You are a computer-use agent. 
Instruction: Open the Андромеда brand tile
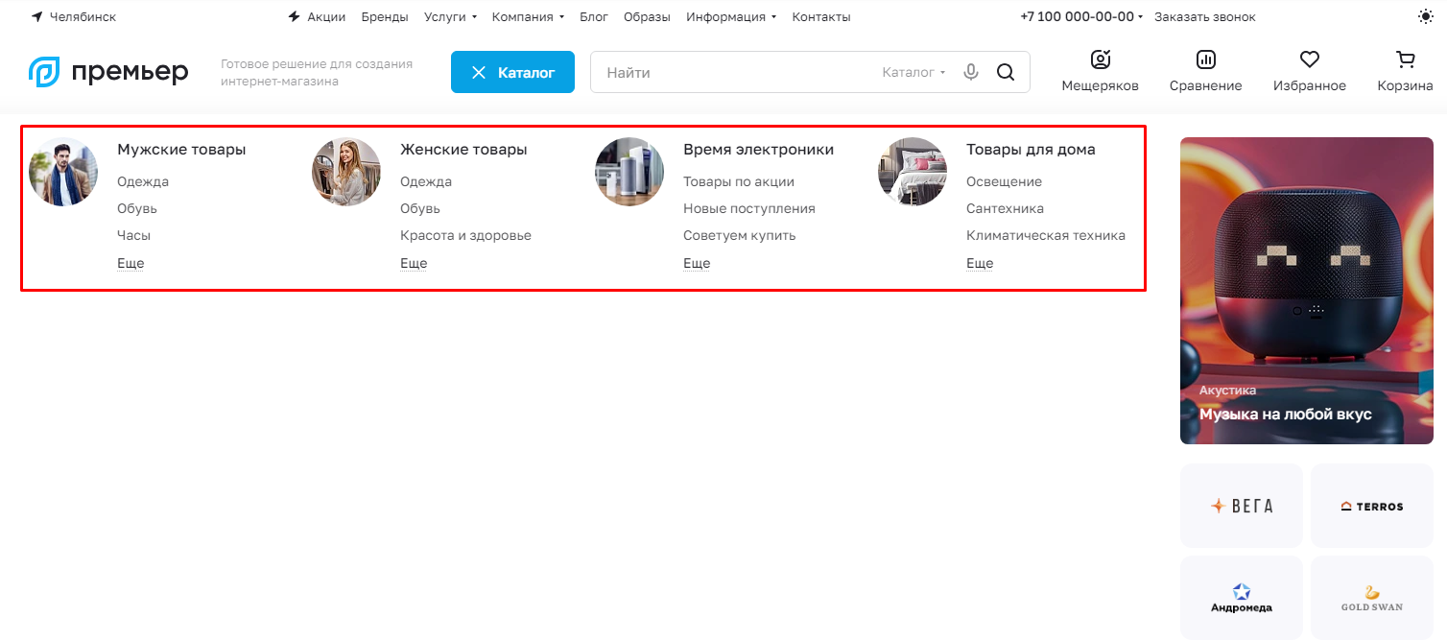[1242, 598]
